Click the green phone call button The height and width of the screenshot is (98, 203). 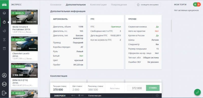(x=197, y=92)
